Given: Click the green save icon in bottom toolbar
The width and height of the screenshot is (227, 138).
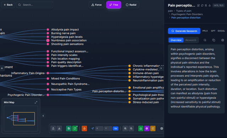Looking at the screenshot, I should (69, 128).
